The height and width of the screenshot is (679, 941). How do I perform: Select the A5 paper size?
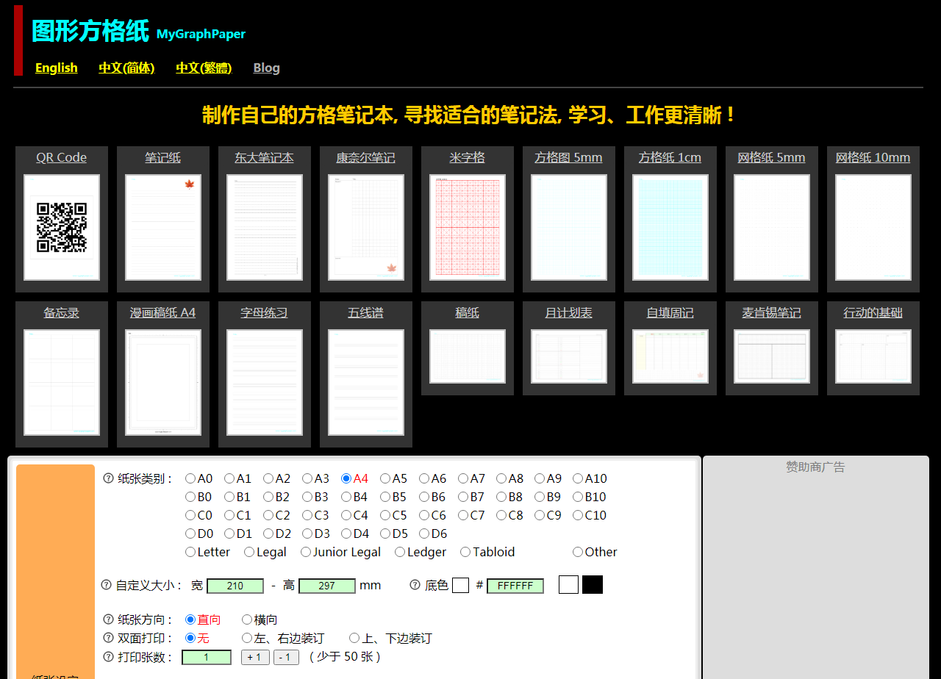point(385,478)
